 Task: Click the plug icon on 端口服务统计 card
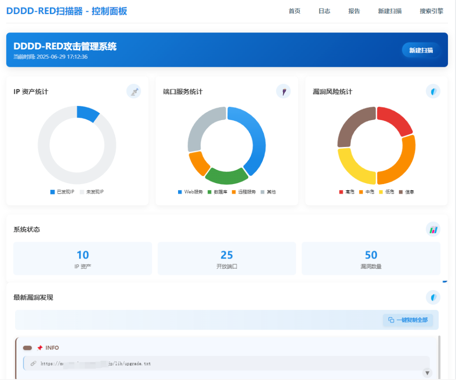tap(284, 91)
